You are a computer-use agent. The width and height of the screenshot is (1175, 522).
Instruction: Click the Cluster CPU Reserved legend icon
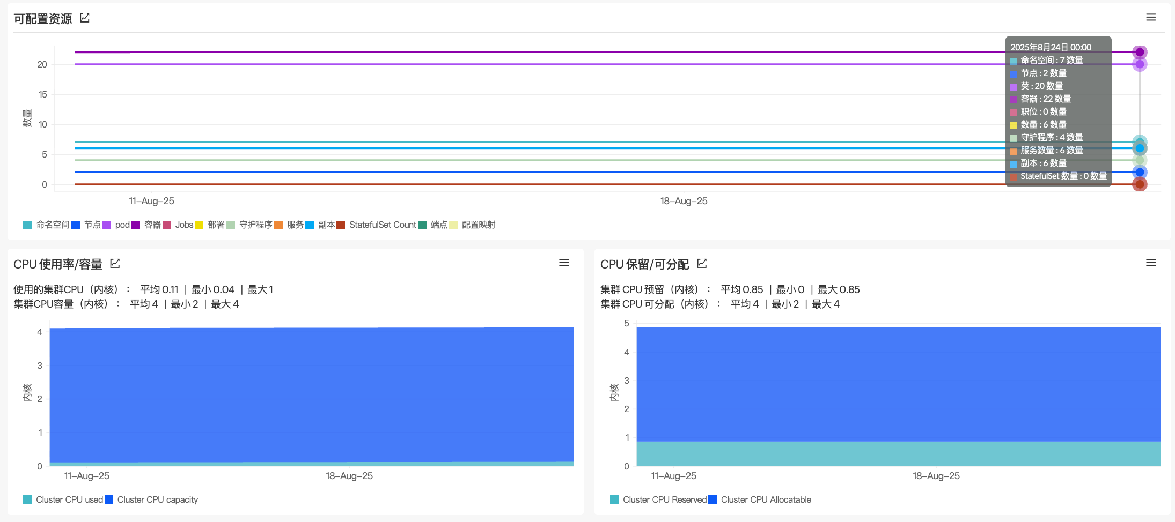pos(614,499)
